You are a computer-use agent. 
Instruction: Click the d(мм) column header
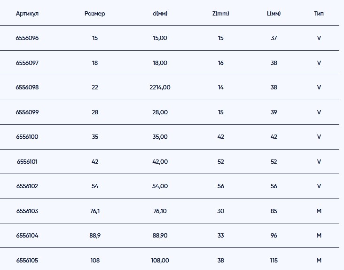(x=160, y=14)
